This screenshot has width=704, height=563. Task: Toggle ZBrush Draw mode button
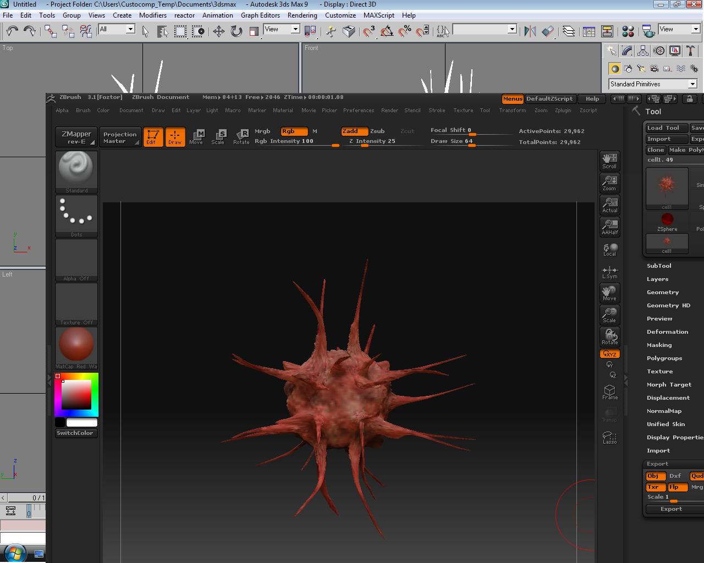[x=175, y=137]
